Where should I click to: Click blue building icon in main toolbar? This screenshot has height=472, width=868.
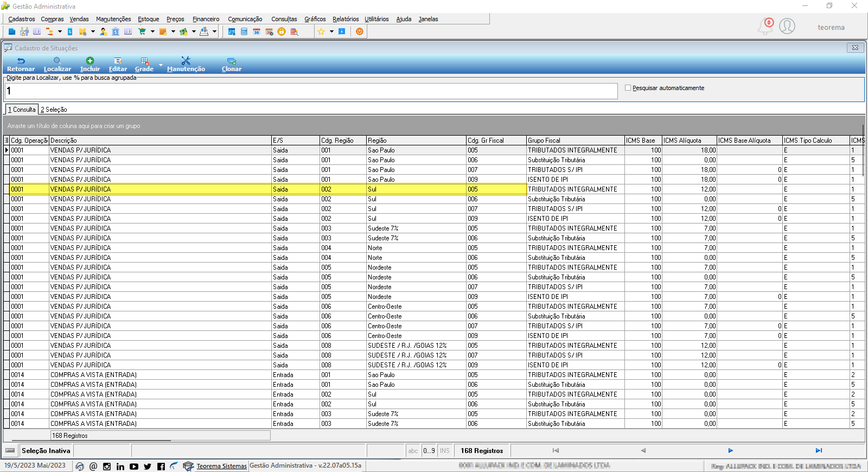(x=12, y=31)
